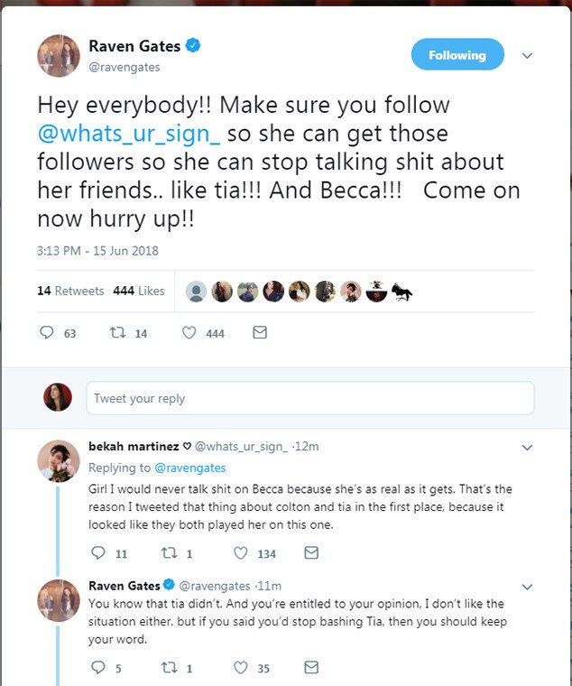Toggle the blue Following button
This screenshot has height=686, width=572.
click(x=457, y=55)
